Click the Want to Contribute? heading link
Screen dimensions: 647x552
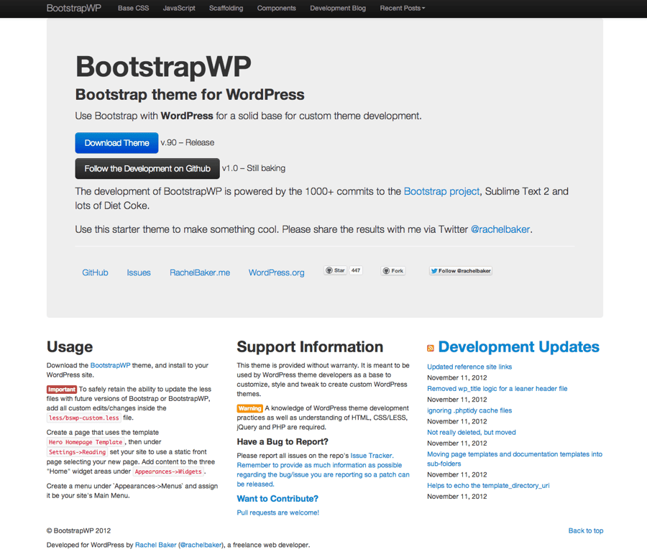coord(277,498)
